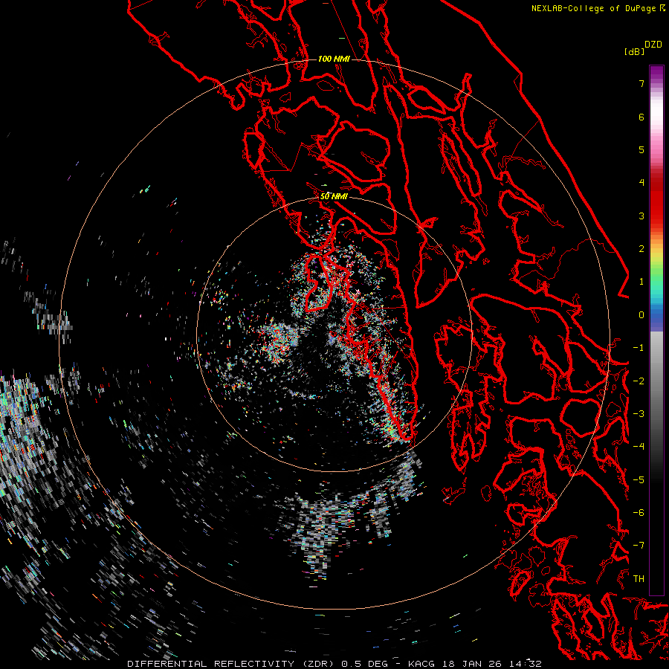Click the 1 value on color scale
This screenshot has width=669, height=669.
tap(641, 282)
